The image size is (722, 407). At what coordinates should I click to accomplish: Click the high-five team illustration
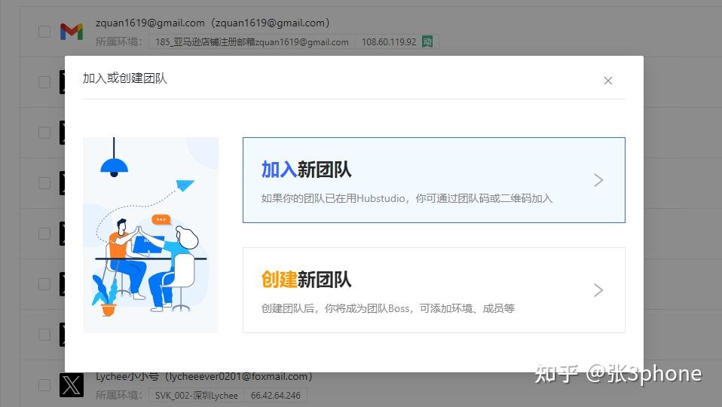click(151, 235)
